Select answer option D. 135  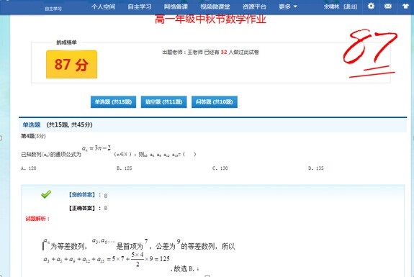316,168
